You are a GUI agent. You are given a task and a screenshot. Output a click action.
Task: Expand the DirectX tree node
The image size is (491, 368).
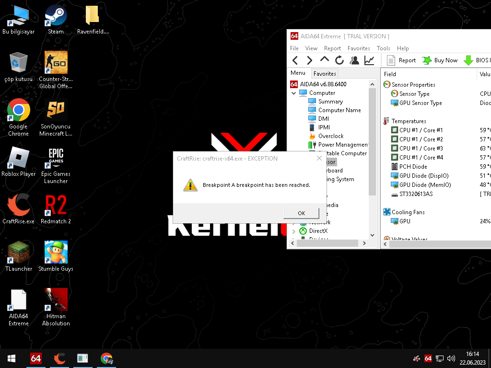click(x=294, y=231)
